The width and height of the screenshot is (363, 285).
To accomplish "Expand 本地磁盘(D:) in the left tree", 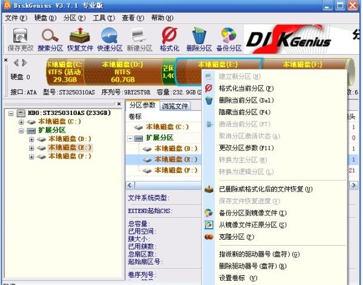I will [x=31, y=139].
